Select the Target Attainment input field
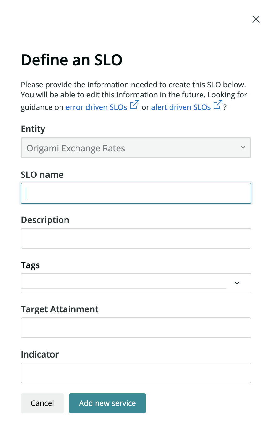This screenshot has width=272, height=426. [136, 328]
